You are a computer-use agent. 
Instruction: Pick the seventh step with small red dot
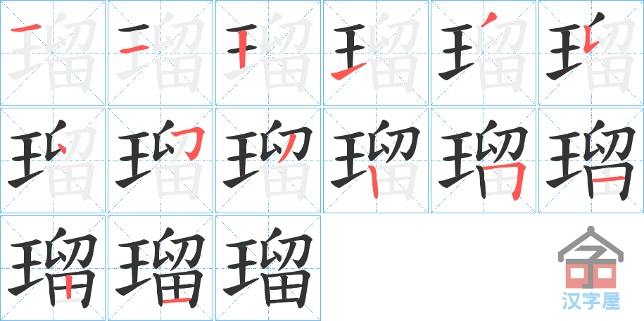point(53,160)
